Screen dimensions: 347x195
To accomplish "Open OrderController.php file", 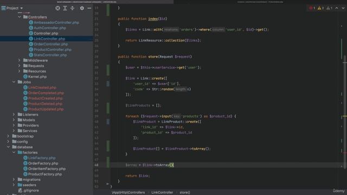I will click(x=50, y=44).
